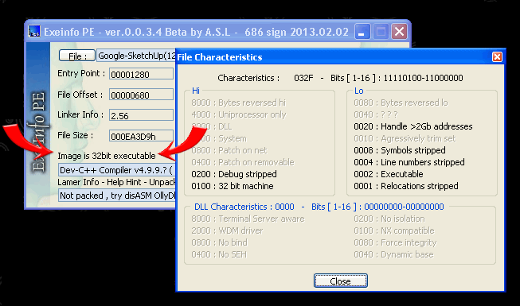Screen dimensions: 520x306
Task: Click '0200 : Debug stripped' entry
Action: click(x=234, y=174)
